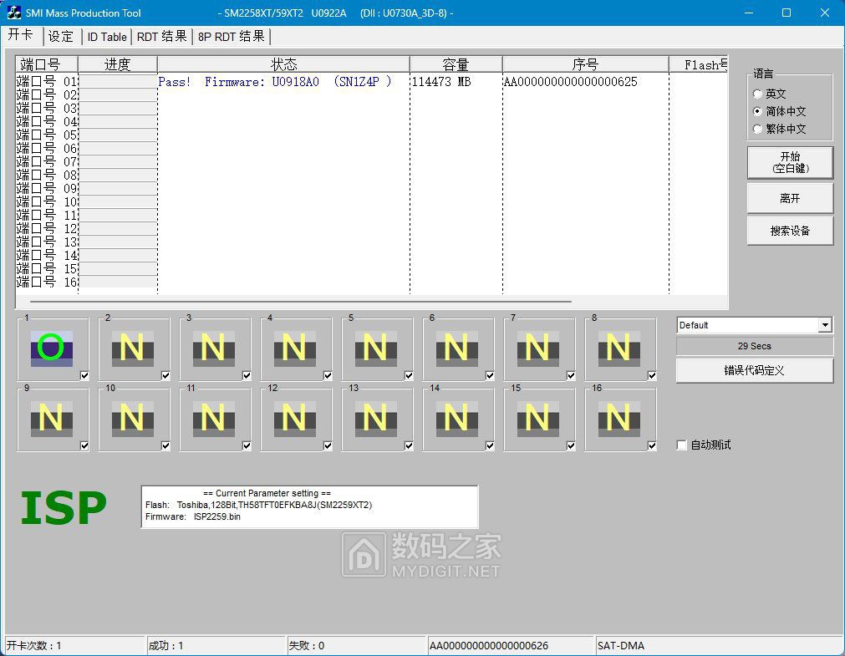Click port 14 N slot icon
The height and width of the screenshot is (656, 845).
click(x=456, y=419)
